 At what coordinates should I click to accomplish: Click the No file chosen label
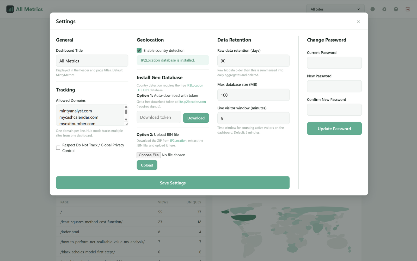point(174,155)
